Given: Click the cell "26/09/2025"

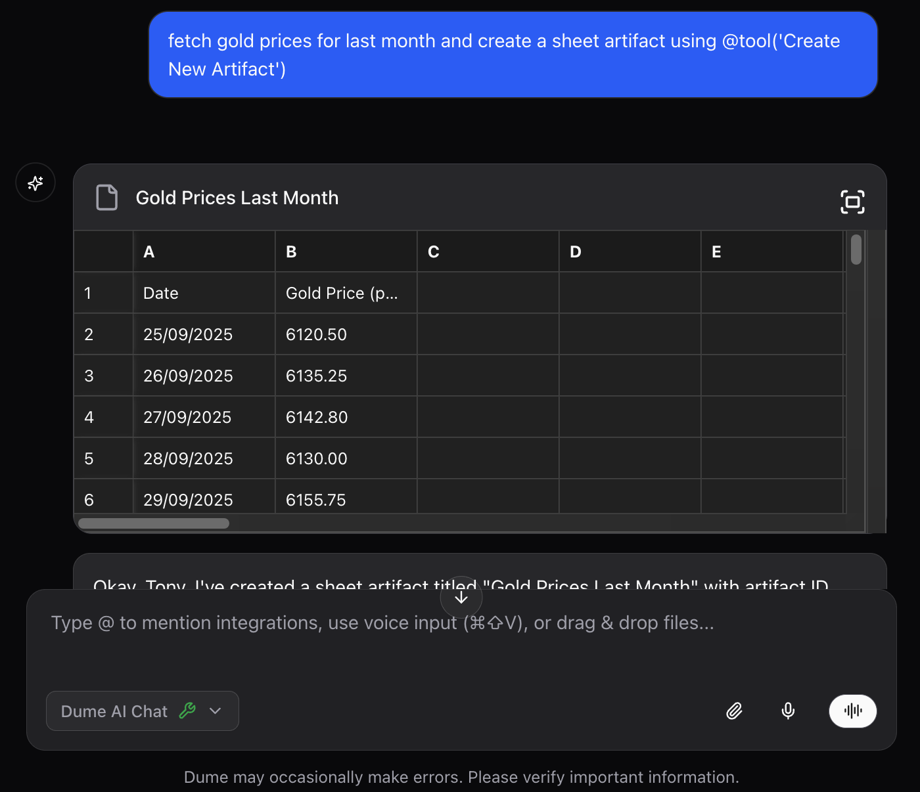Looking at the screenshot, I should pyautogui.click(x=204, y=376).
